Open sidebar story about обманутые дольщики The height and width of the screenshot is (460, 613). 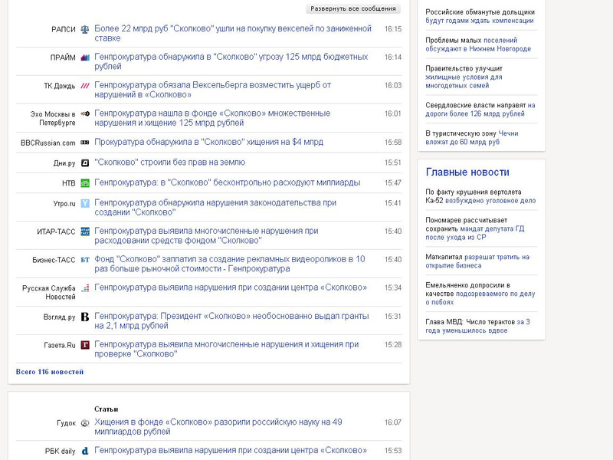point(480,16)
